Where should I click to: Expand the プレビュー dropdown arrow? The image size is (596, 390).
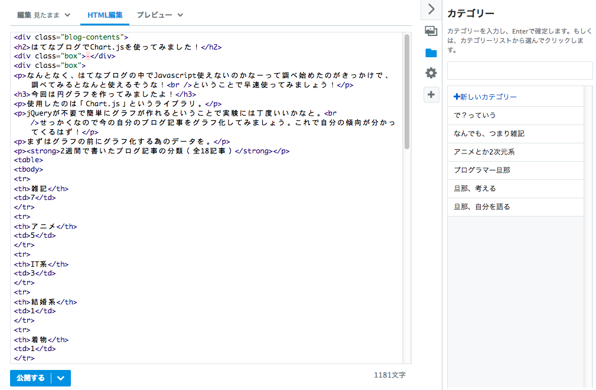click(181, 15)
